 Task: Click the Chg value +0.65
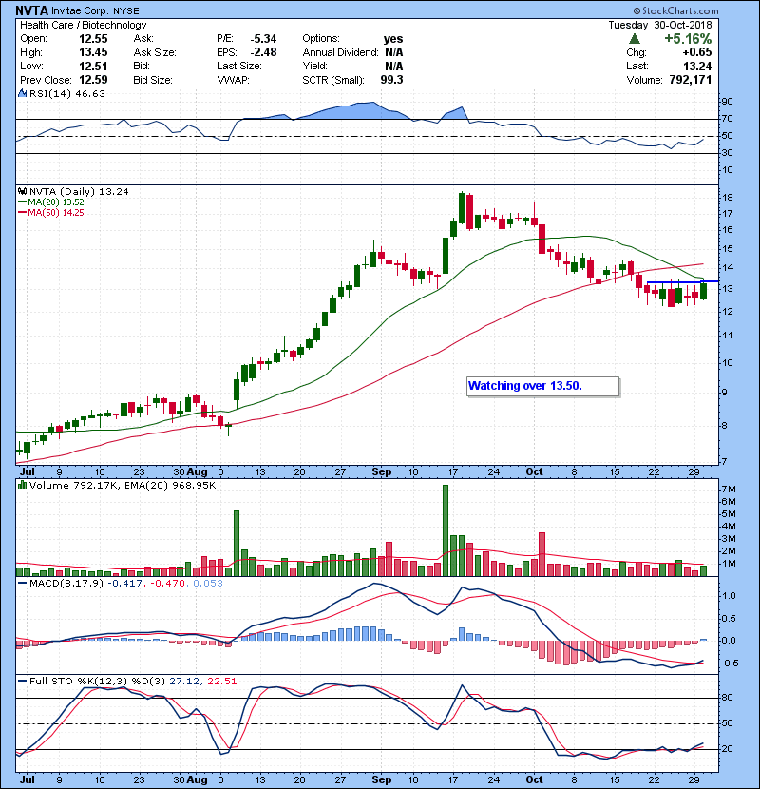[x=697, y=52]
